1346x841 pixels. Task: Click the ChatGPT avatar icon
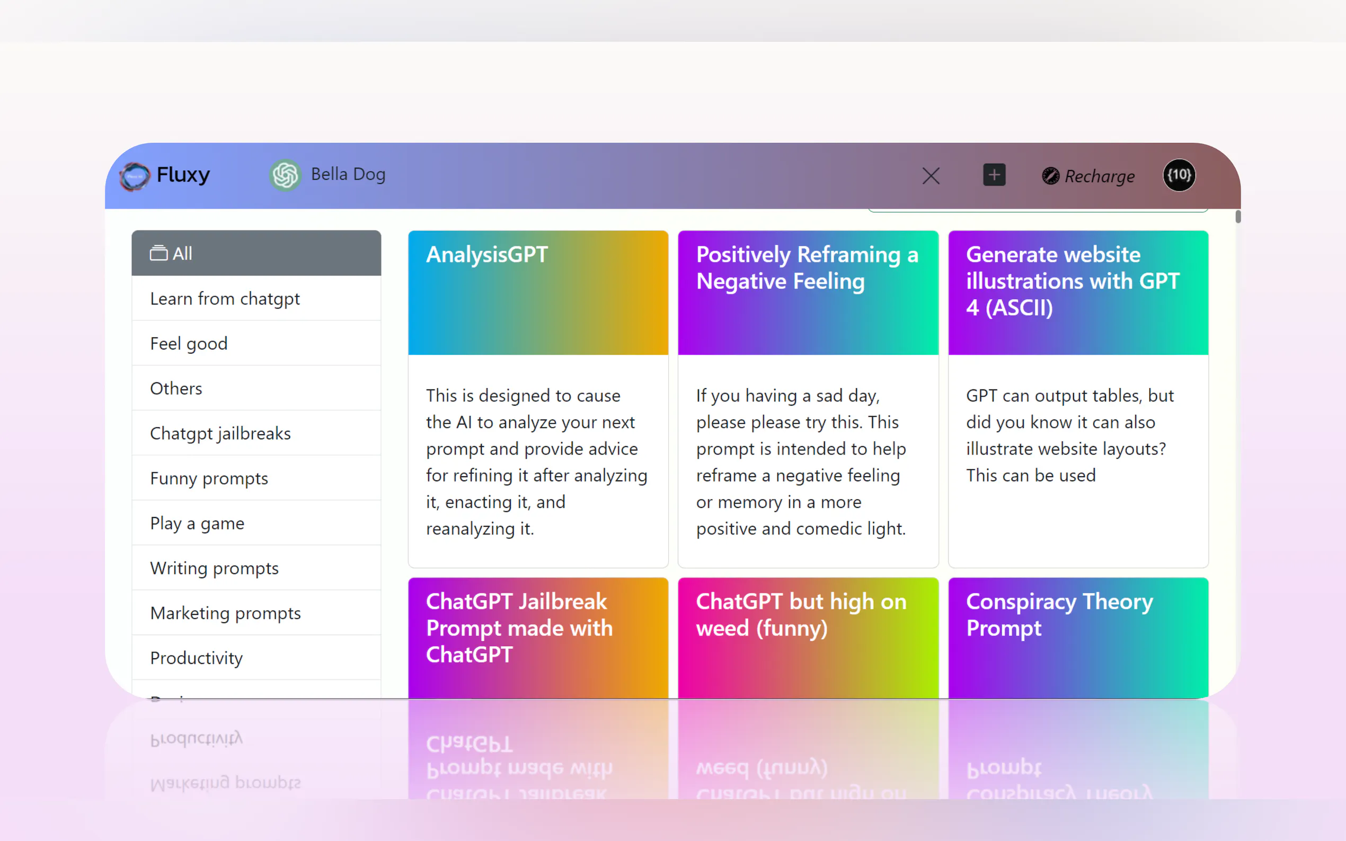285,175
